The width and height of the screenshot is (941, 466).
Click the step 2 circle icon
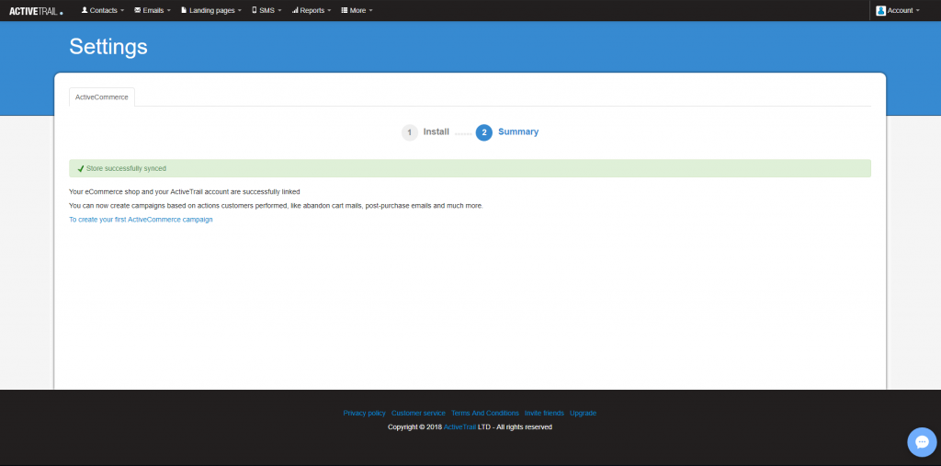484,132
